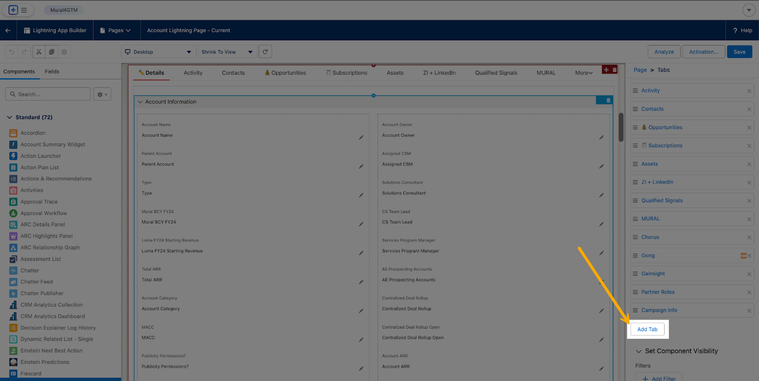
Task: Click the cut scissors icon
Action: pos(39,52)
